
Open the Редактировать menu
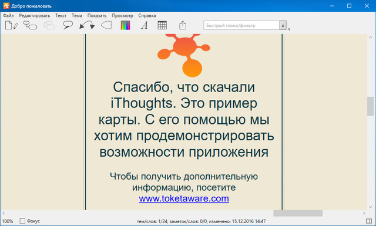point(35,16)
